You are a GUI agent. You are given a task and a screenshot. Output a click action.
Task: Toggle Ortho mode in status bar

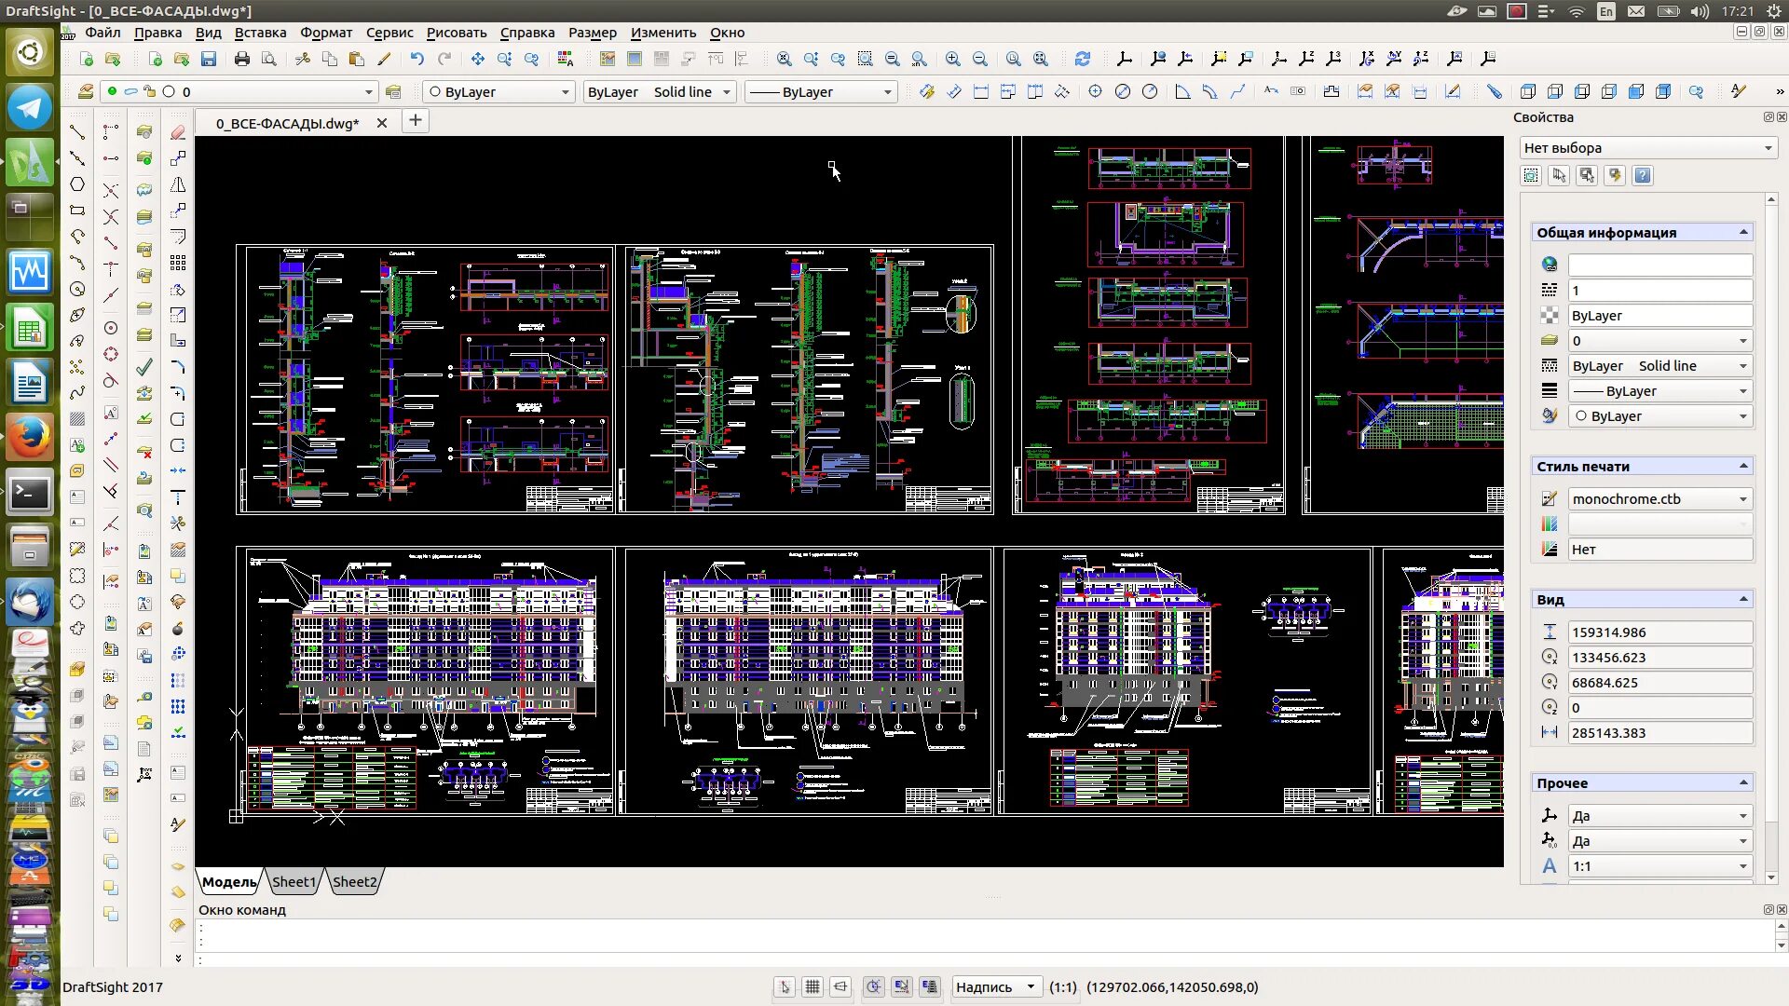(841, 987)
